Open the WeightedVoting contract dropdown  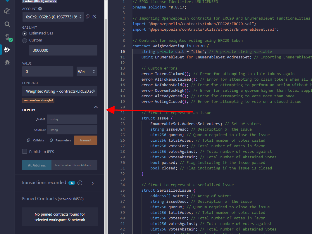click(60, 91)
